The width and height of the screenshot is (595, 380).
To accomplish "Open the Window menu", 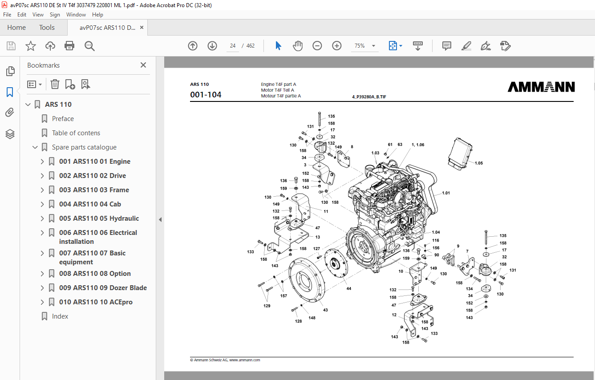I will [76, 15].
